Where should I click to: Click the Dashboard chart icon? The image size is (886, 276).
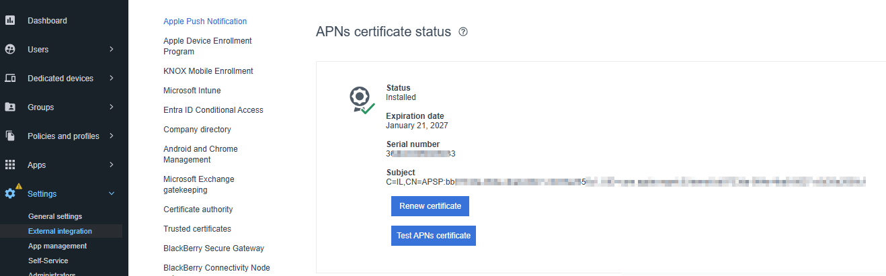click(10, 20)
